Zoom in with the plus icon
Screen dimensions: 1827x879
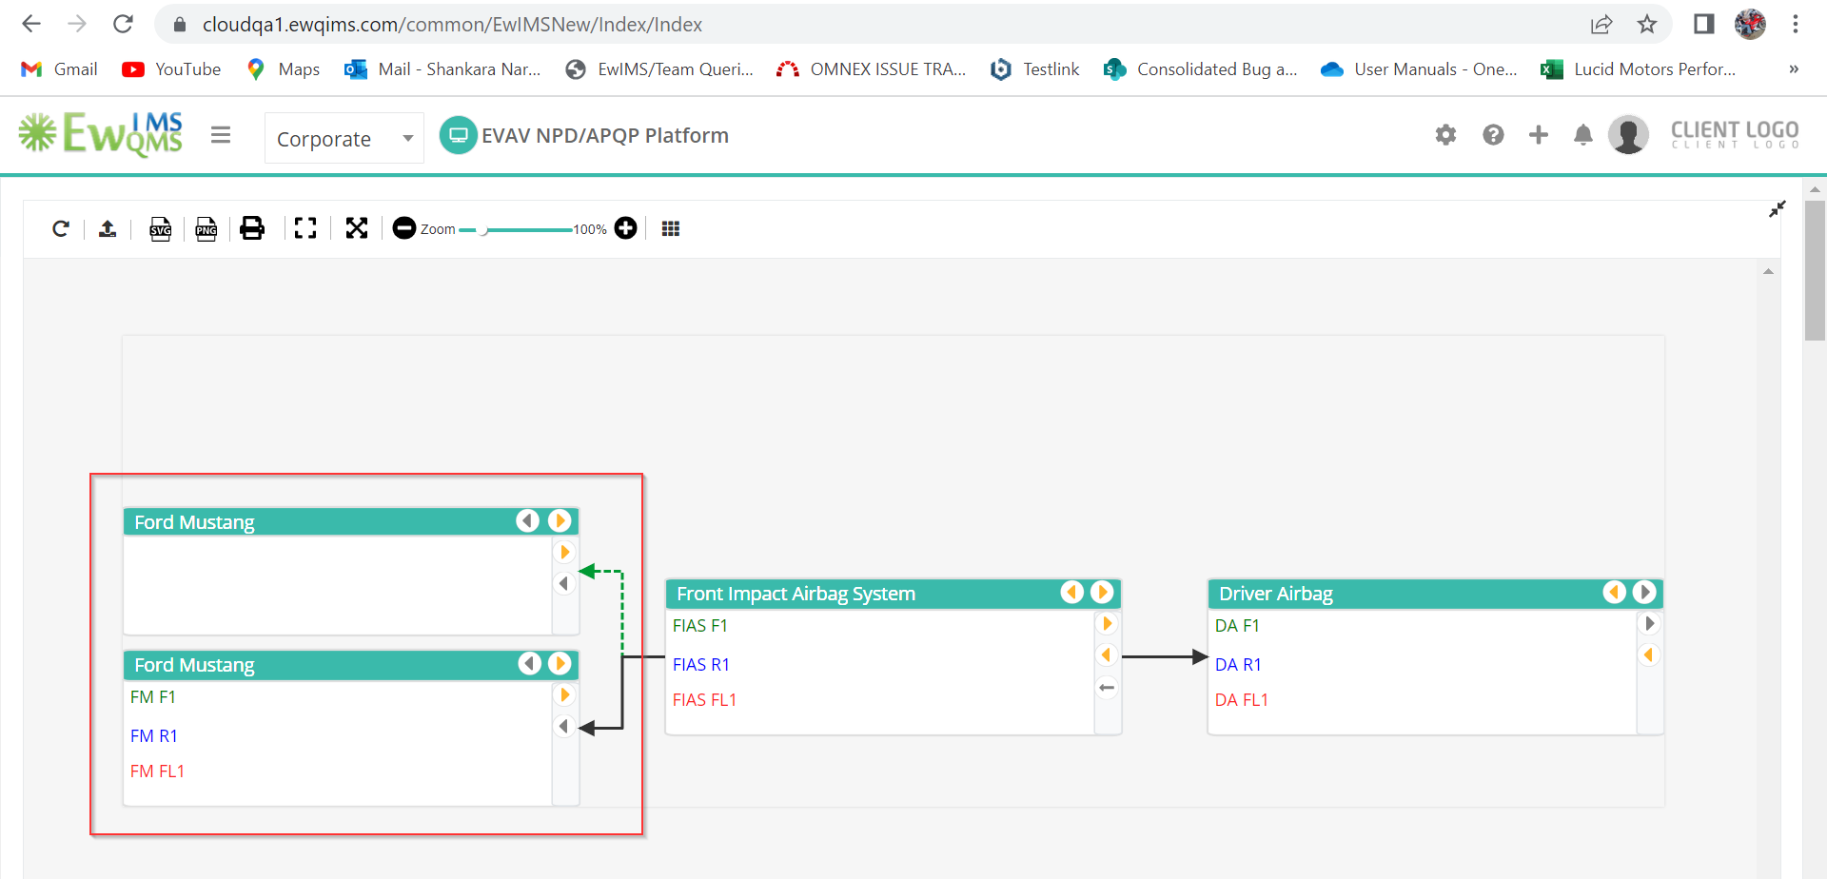coord(625,228)
